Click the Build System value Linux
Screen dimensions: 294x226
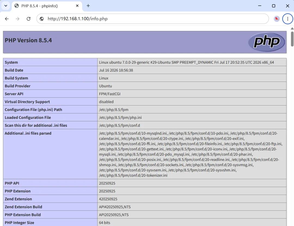pyautogui.click(x=104, y=78)
